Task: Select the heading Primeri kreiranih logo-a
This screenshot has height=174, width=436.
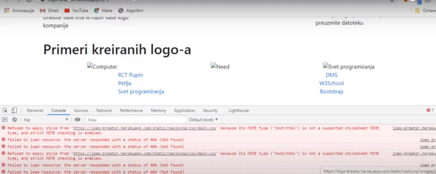Action: point(117,50)
